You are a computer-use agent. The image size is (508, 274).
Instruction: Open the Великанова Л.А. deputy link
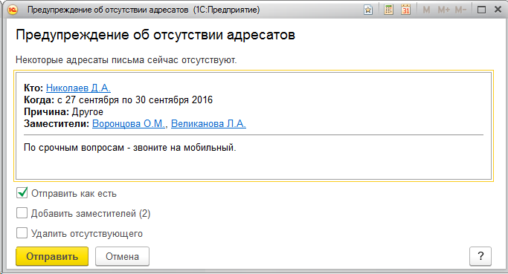coord(208,123)
